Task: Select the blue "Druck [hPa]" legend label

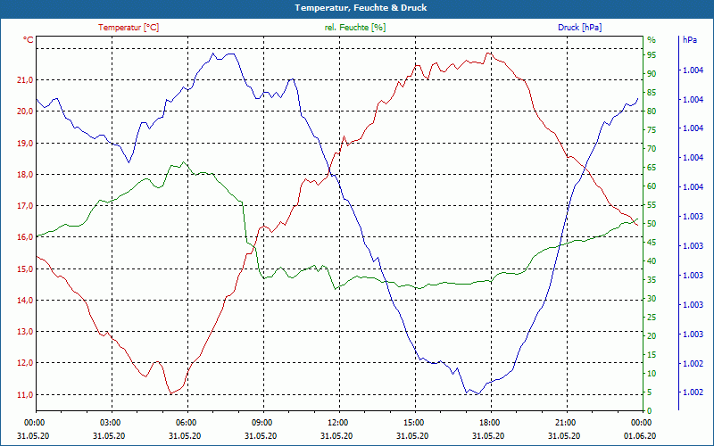Action: pos(579,28)
